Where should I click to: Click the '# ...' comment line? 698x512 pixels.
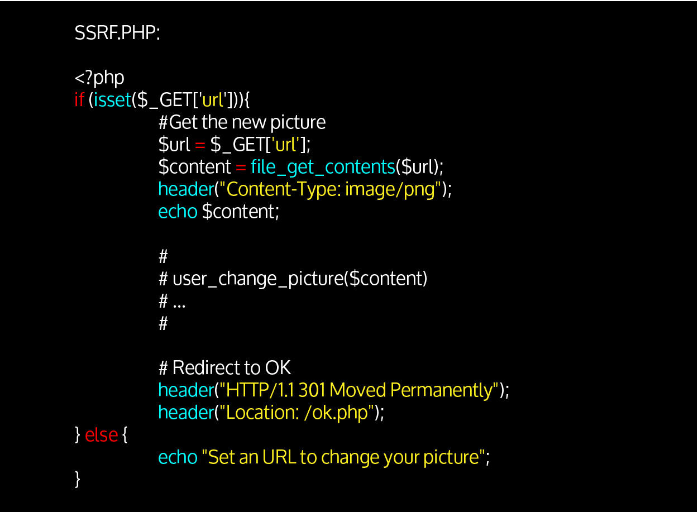pos(172,301)
